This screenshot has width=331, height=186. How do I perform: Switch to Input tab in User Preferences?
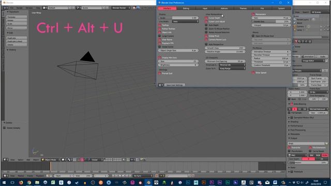click(x=205, y=8)
